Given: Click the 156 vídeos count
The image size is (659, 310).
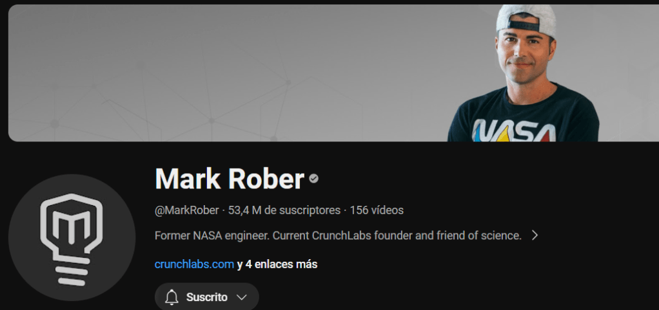Looking at the screenshot, I should 377,210.
